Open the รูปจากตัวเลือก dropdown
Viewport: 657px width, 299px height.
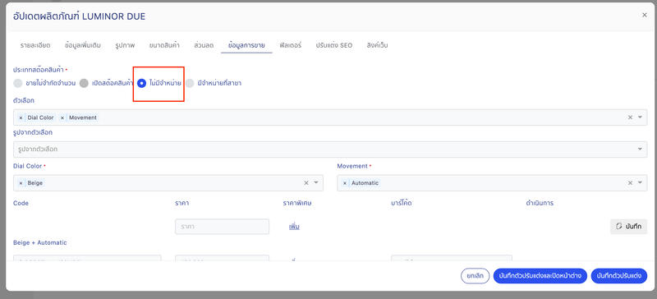(x=330, y=149)
